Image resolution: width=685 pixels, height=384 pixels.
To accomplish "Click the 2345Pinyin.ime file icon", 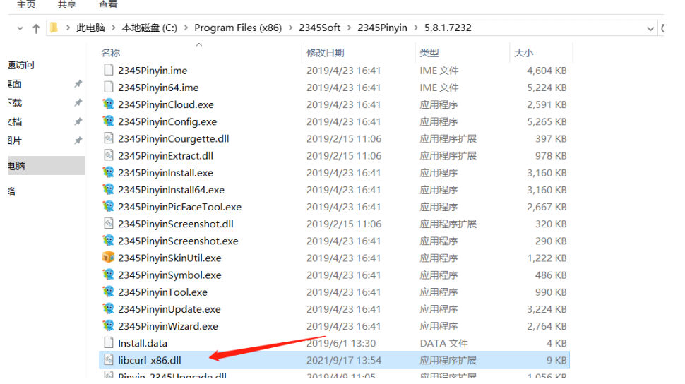I will point(108,70).
